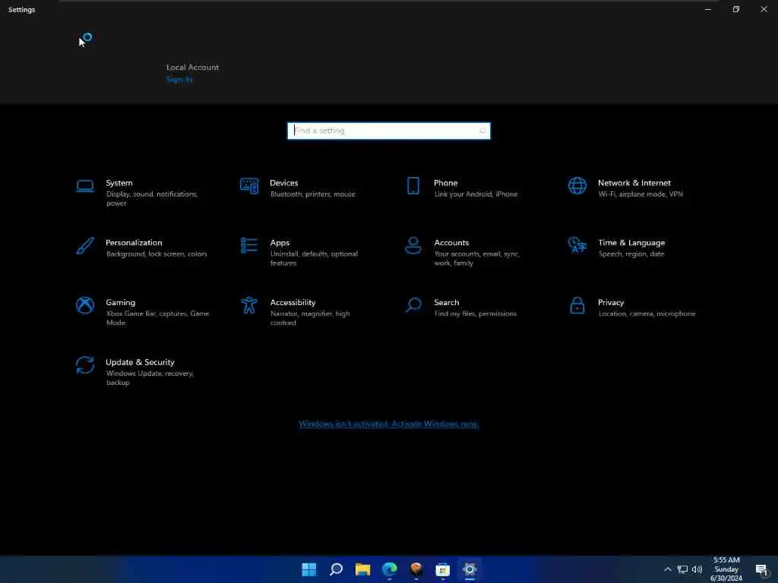The height and width of the screenshot is (583, 778).
Task: Select the Gaming heading text
Action: click(121, 302)
